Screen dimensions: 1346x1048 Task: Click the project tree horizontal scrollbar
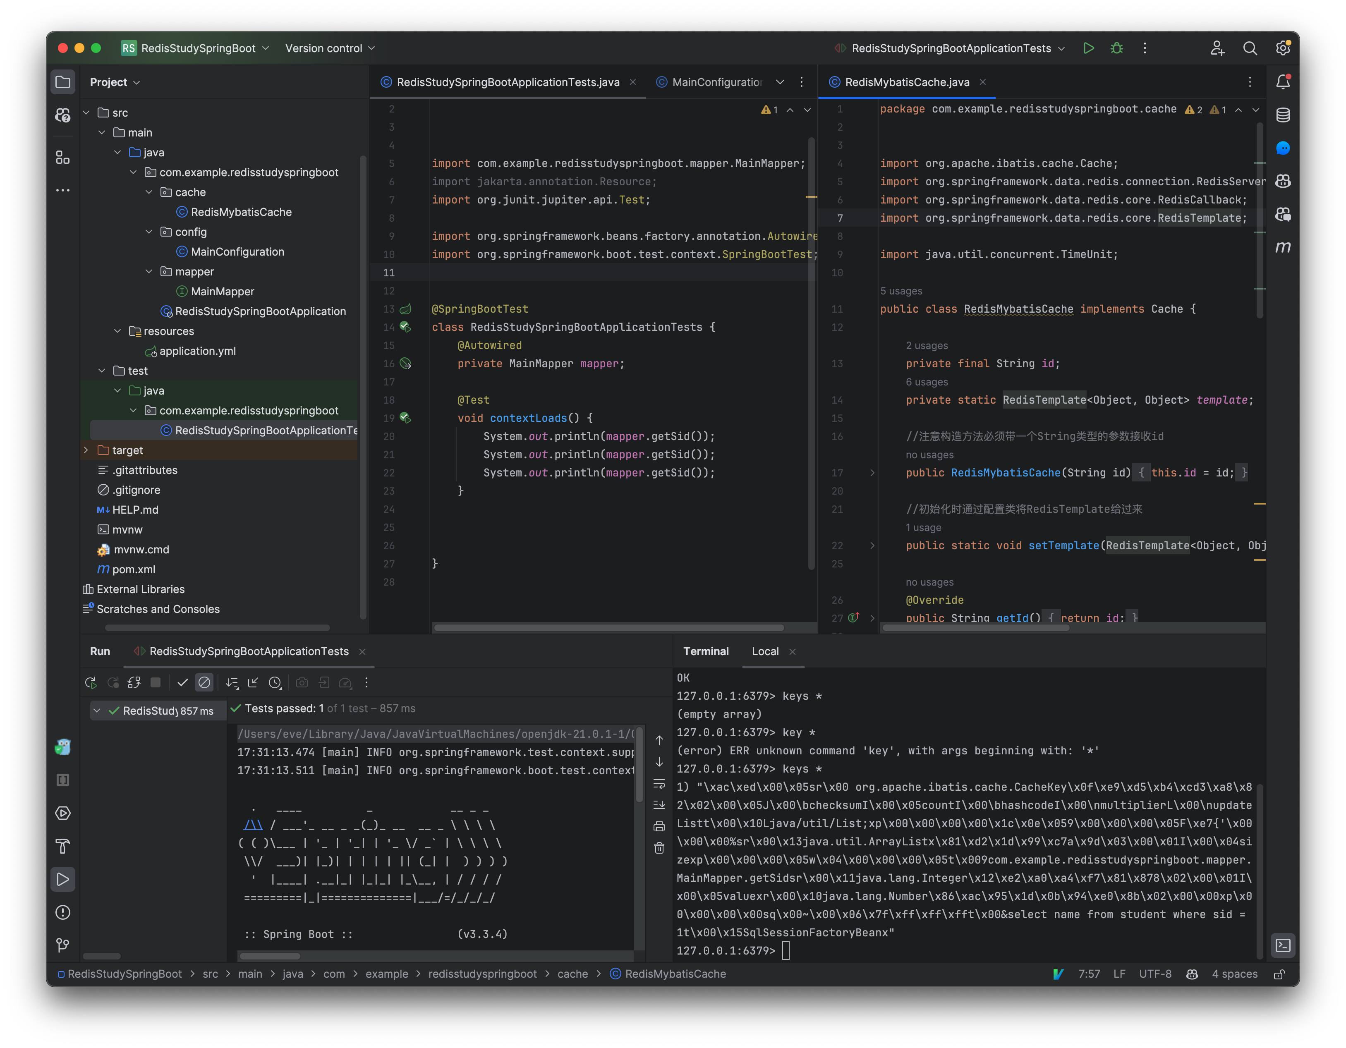point(217,628)
